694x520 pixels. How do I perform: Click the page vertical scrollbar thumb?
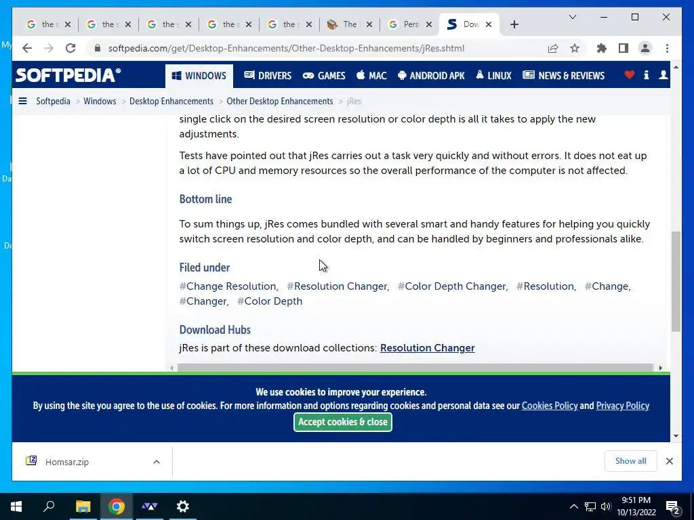[676, 281]
